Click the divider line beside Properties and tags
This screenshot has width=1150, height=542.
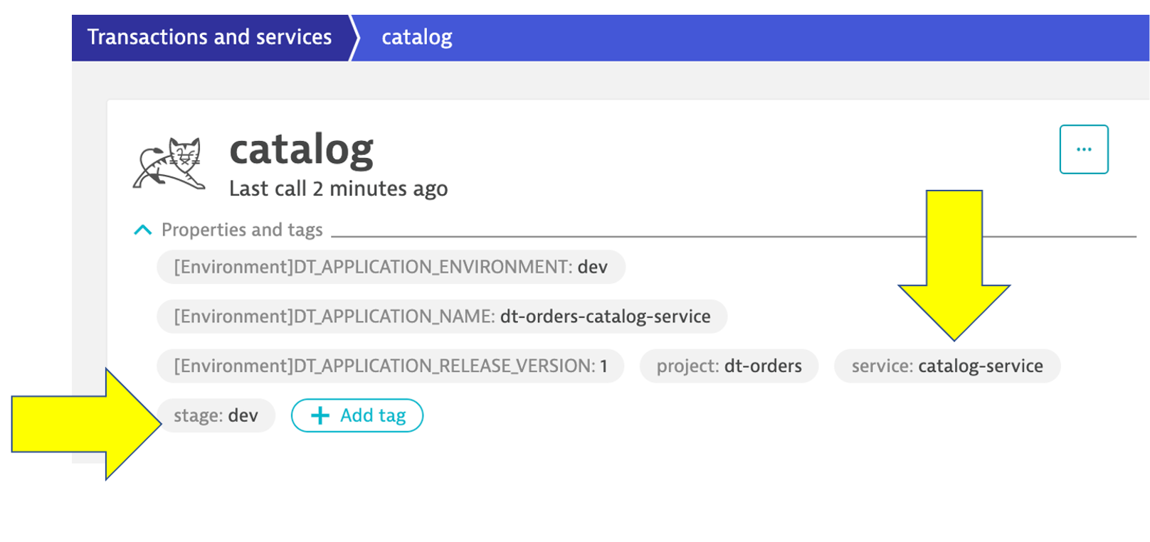pos(626,236)
